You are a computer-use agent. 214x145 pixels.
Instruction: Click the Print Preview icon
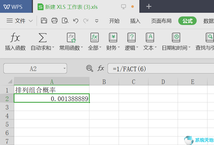(x=65, y=21)
